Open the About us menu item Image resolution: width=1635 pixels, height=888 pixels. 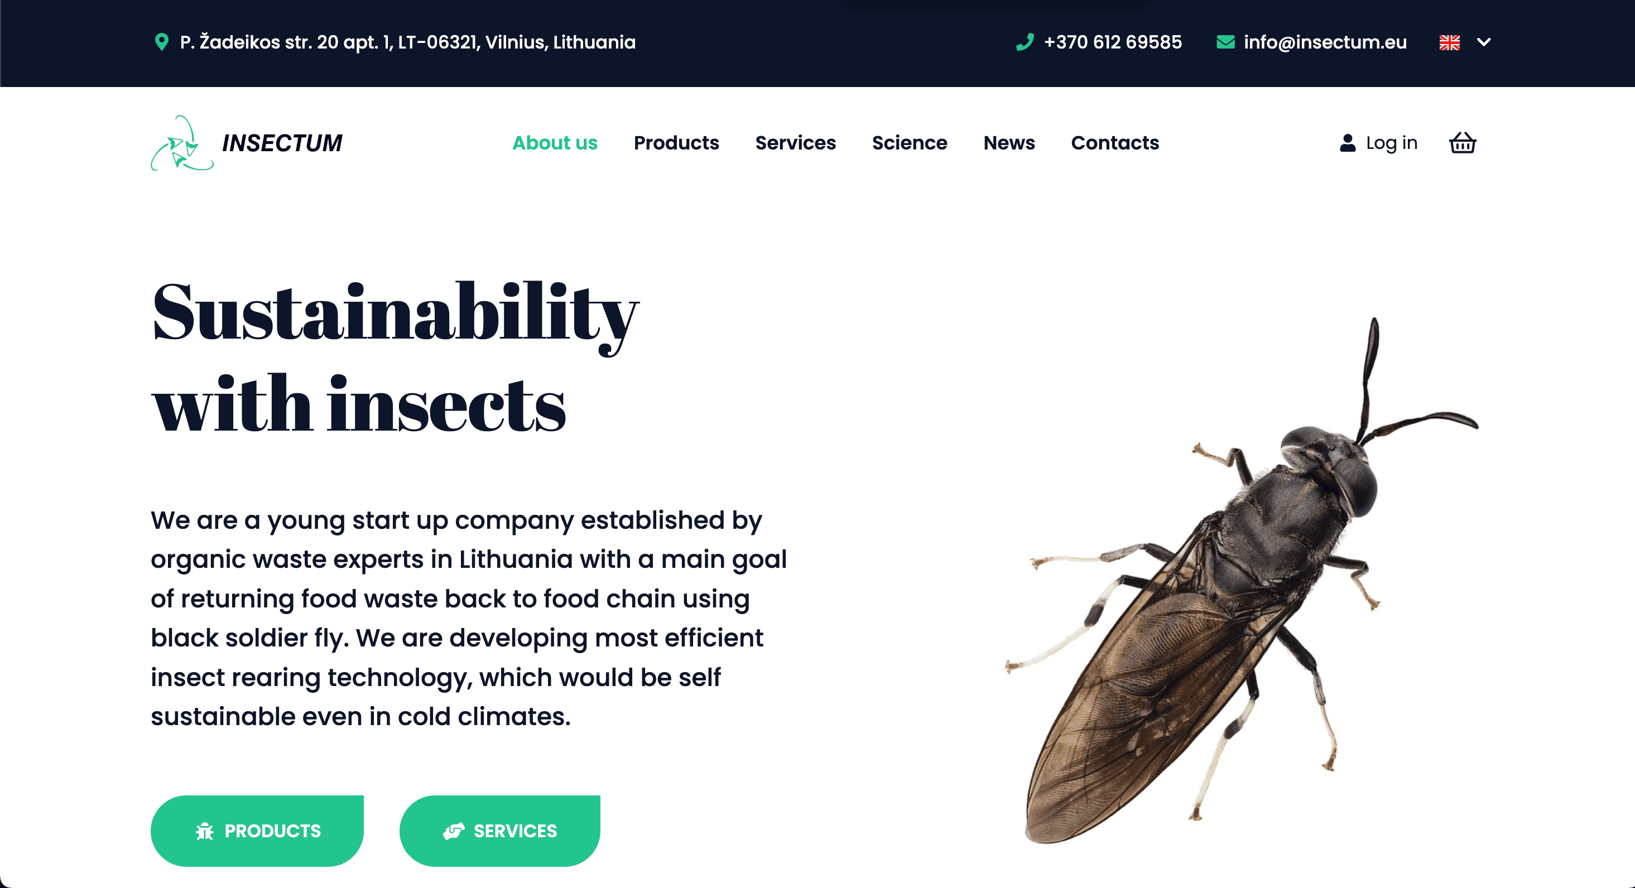pos(555,143)
